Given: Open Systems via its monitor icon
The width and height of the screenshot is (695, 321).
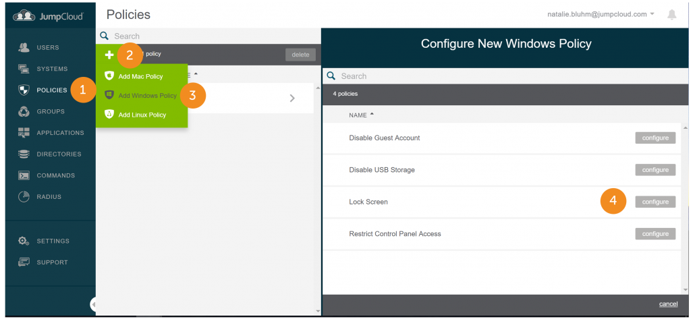Looking at the screenshot, I should point(24,69).
